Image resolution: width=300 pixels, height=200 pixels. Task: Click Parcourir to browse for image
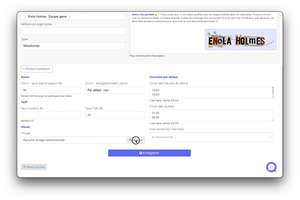pyautogui.click(x=136, y=140)
